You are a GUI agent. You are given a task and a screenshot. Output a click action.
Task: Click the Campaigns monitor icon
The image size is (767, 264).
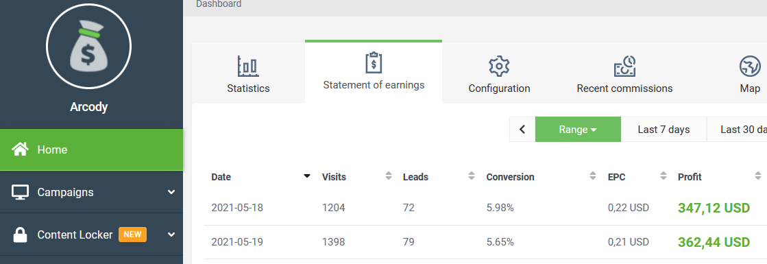tap(20, 192)
